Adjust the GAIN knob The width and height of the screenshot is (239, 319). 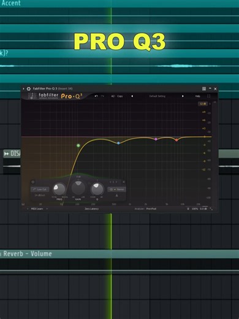point(78,188)
